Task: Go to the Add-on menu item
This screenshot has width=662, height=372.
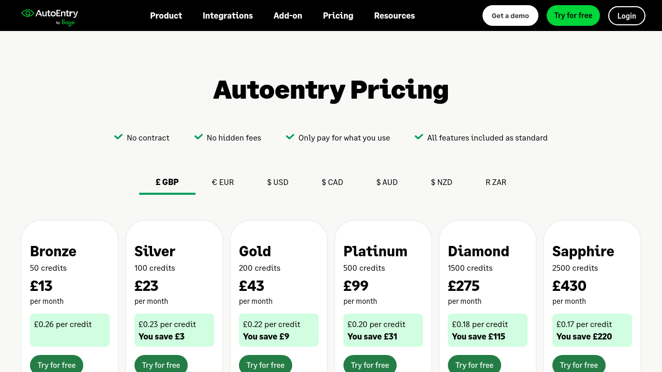Action: point(288,16)
